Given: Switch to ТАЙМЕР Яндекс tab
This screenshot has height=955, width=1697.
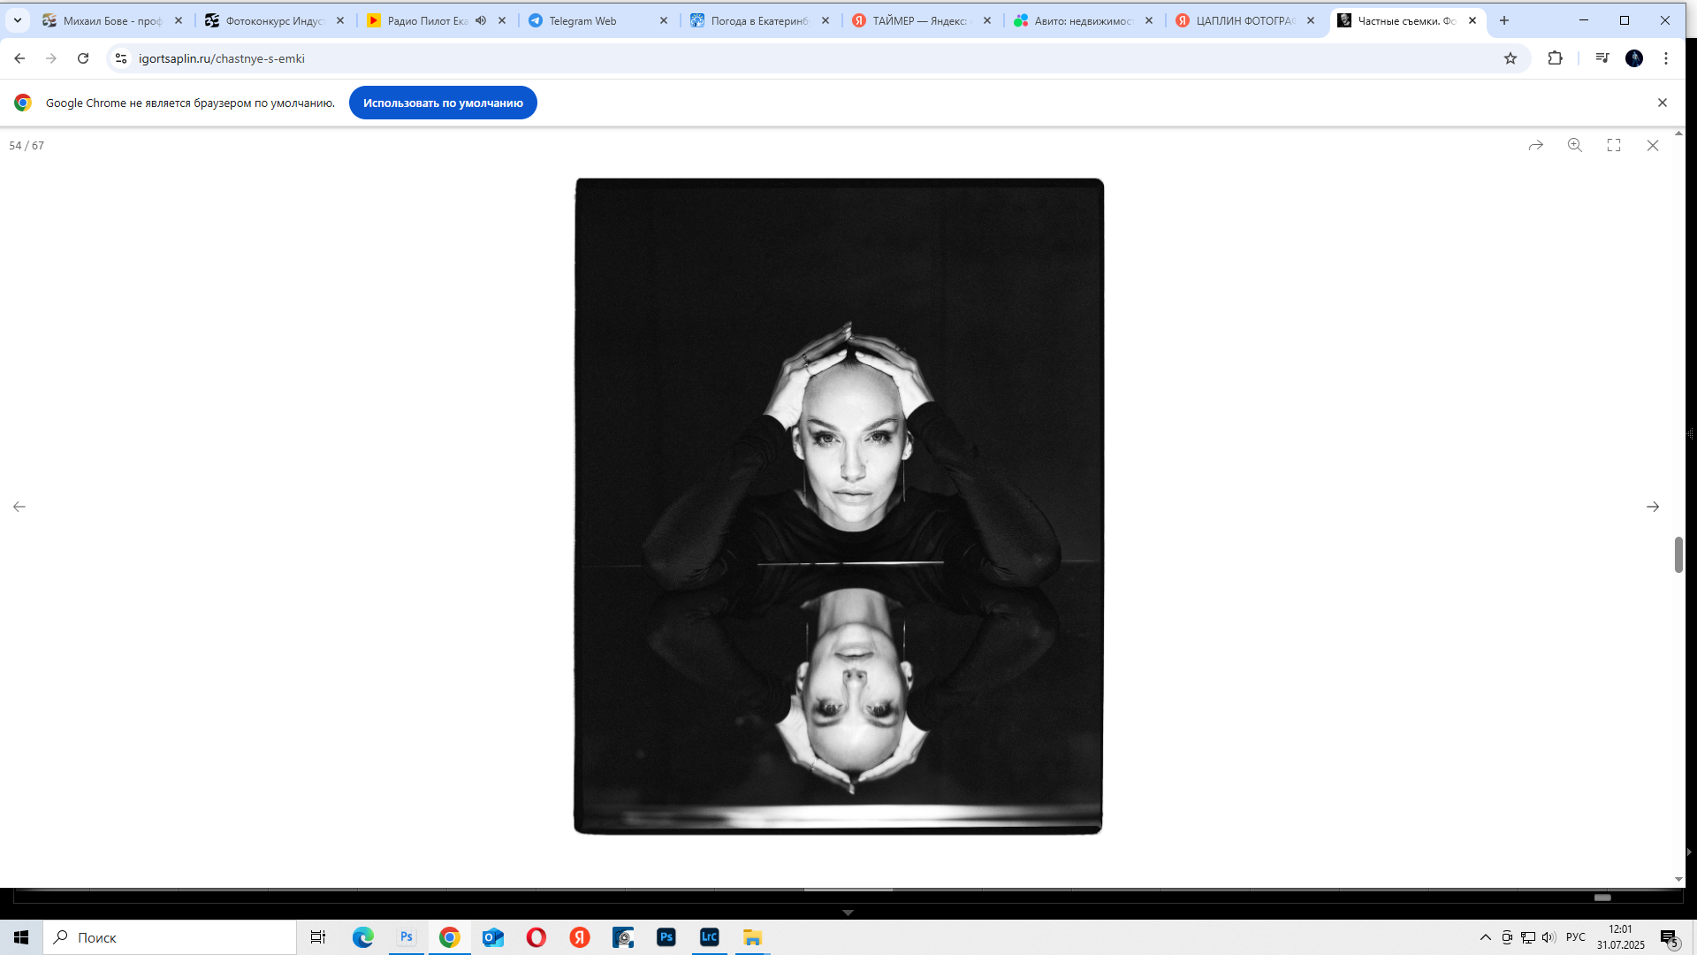Looking at the screenshot, I should point(919,20).
